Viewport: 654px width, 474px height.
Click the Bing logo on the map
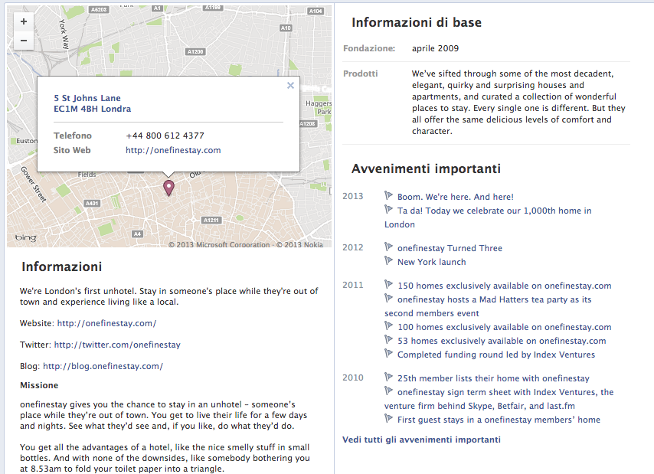[26, 237]
